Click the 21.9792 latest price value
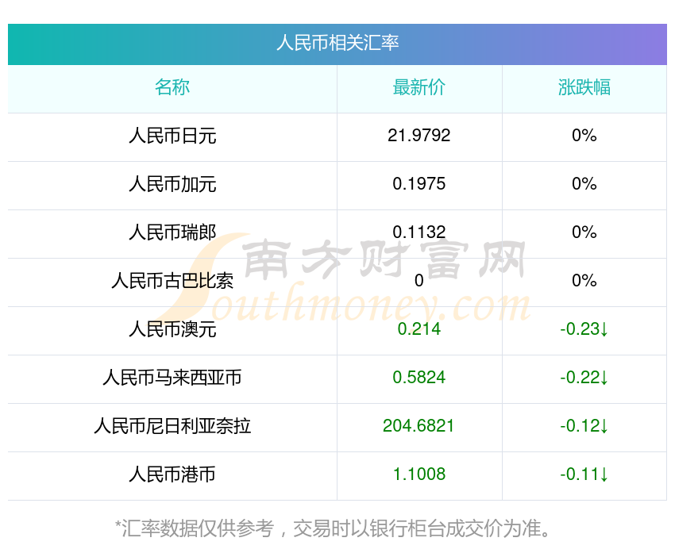 (x=419, y=136)
